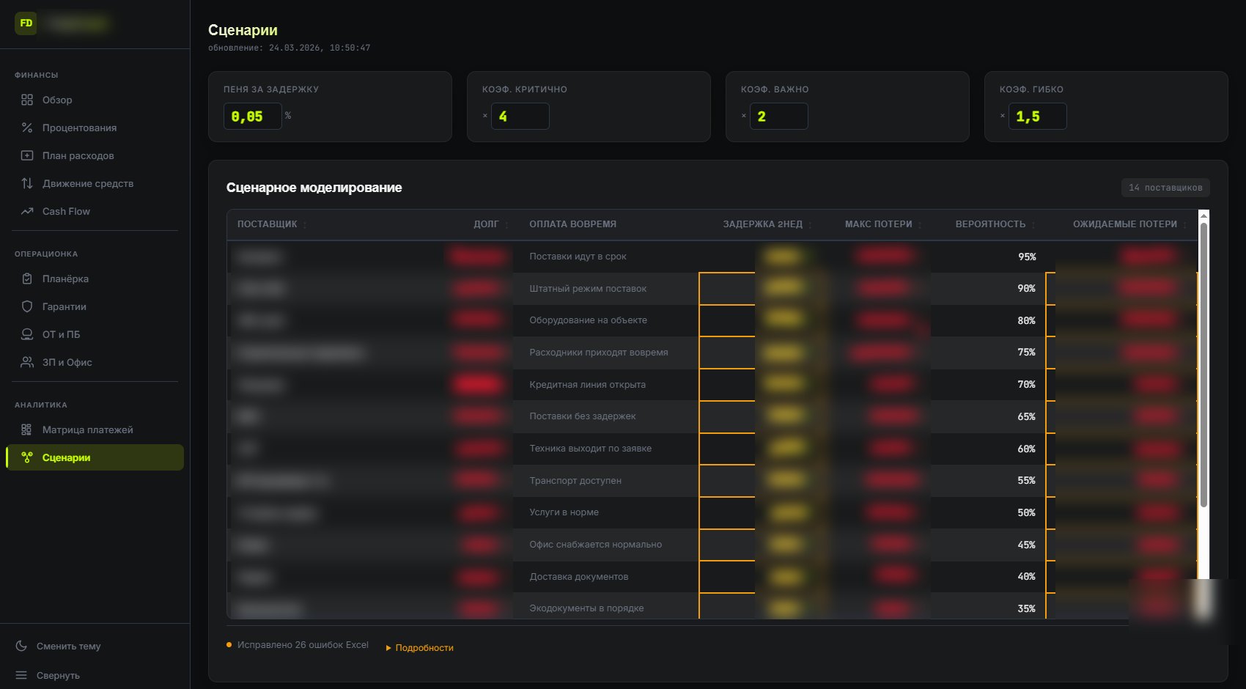Screen dimensions: 1246x689
Task: Click the helmet icon beside ОТ и ПБ
Action: pyautogui.click(x=27, y=334)
